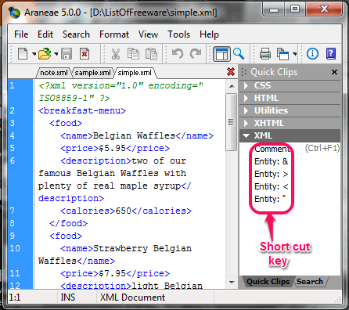Click the Paste clipboard icon
This screenshot has width=349, height=310.
[x=151, y=53]
